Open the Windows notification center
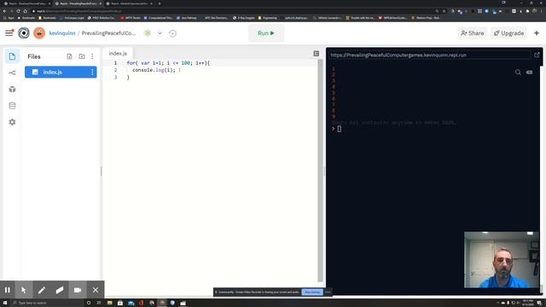546x307 pixels. click(x=539, y=303)
